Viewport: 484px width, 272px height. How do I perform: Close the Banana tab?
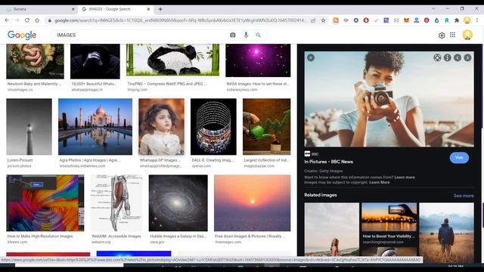pos(73,9)
